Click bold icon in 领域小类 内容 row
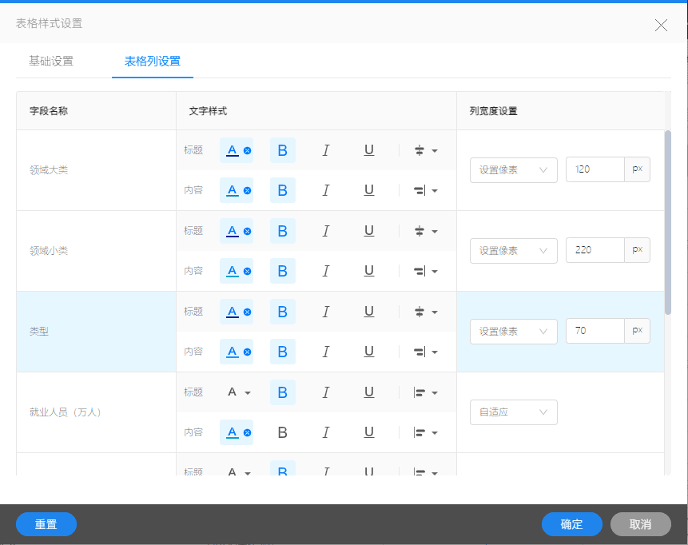Screen dimensions: 688x545 [x=283, y=271]
